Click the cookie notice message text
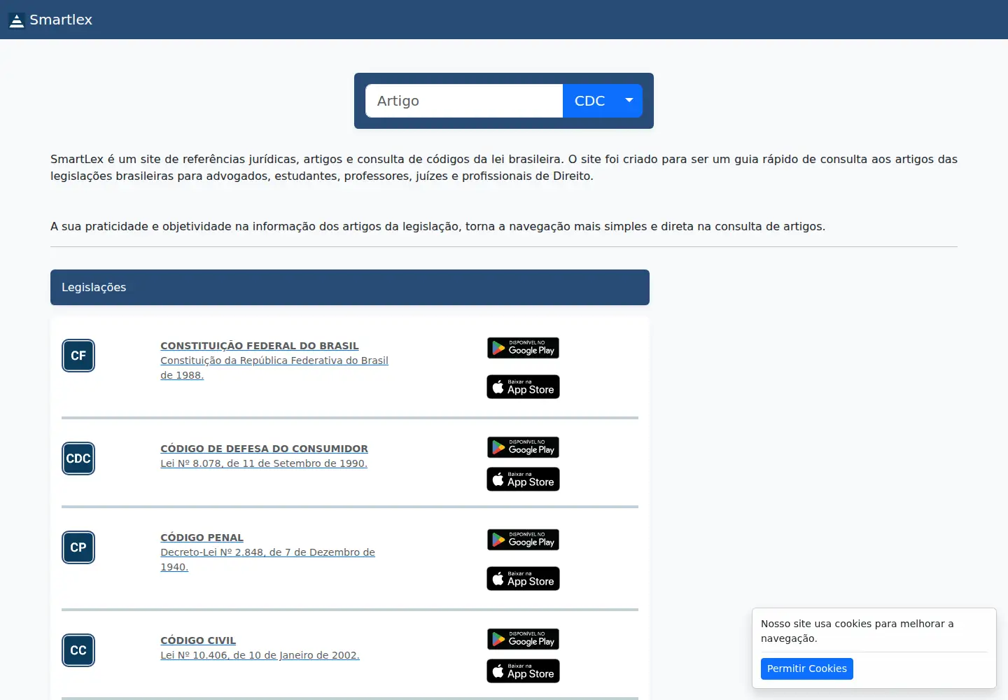Image resolution: width=1008 pixels, height=700 pixels. tap(857, 631)
